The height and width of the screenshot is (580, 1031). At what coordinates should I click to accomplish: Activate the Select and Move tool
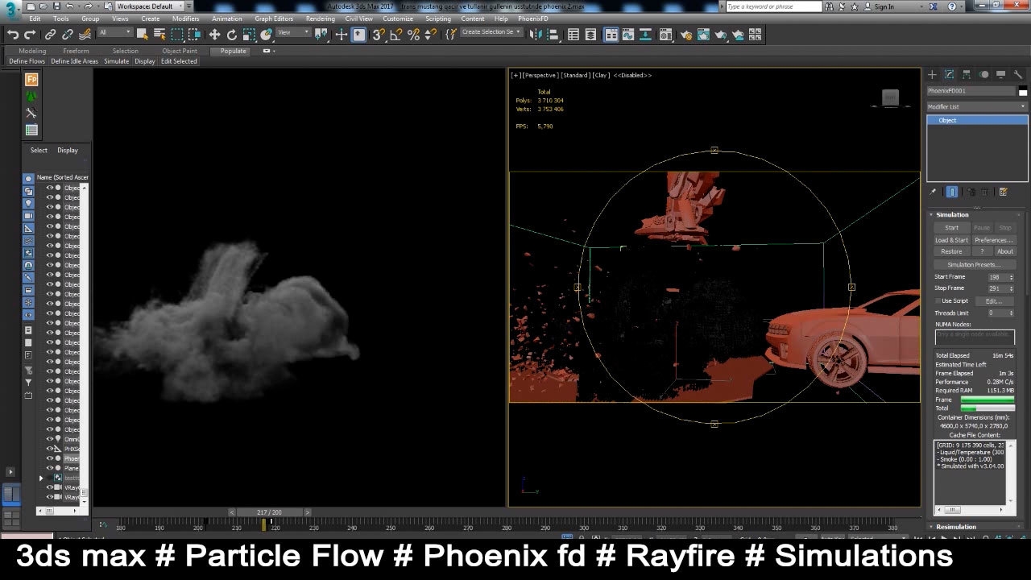click(x=214, y=35)
